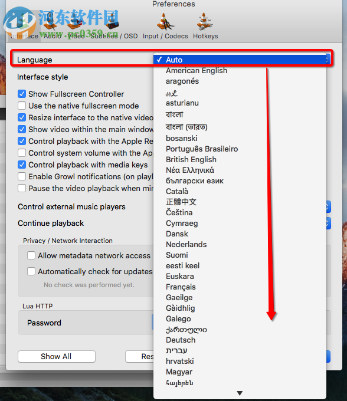Choose British English language
Image resolution: width=347 pixels, height=401 pixels.
[x=240, y=159]
